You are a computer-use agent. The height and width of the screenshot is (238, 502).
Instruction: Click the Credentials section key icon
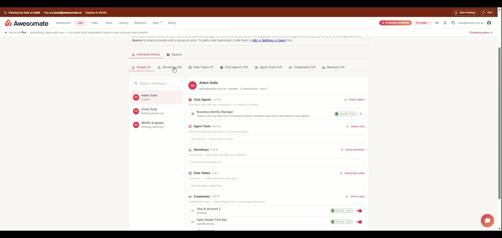point(190,197)
